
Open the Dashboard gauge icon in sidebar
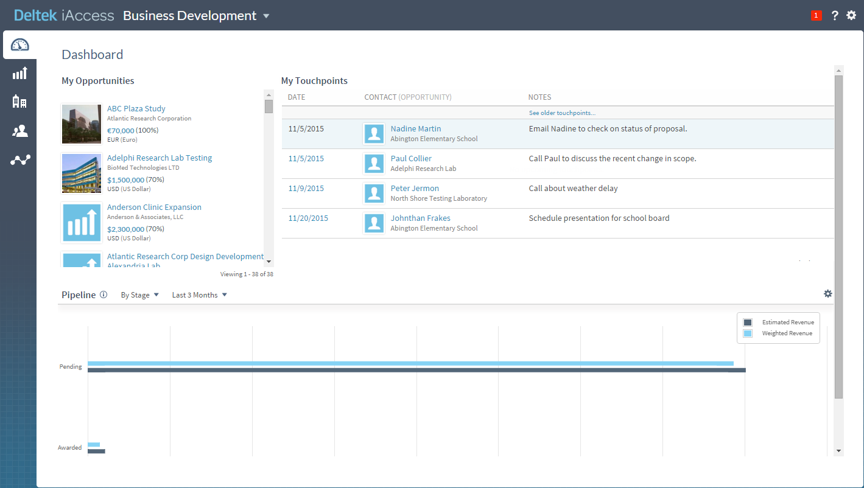[x=20, y=45]
